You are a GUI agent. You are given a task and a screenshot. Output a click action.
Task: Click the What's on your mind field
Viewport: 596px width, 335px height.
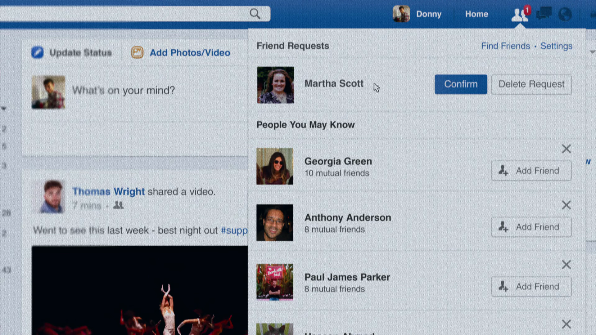tap(124, 90)
